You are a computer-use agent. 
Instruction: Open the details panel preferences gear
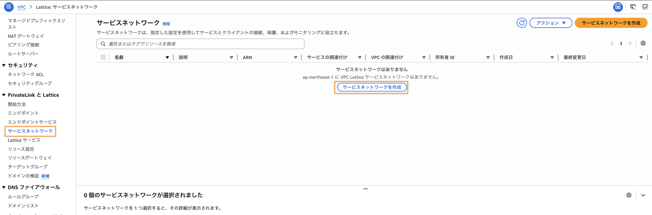tap(629, 195)
